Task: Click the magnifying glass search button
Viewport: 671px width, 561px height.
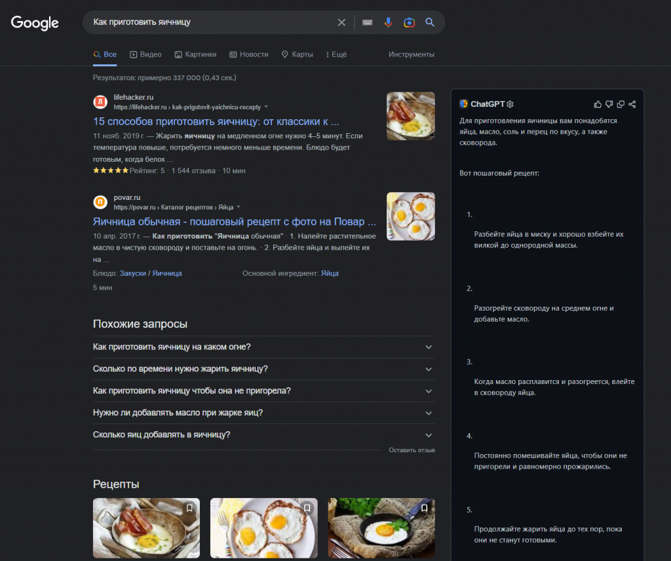Action: (x=430, y=22)
